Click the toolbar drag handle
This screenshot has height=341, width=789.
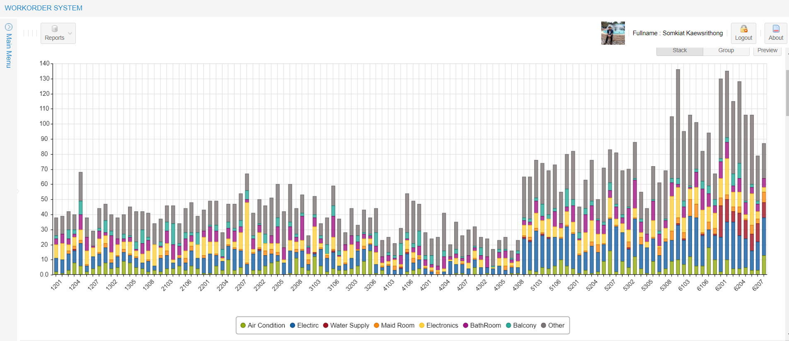[30, 33]
